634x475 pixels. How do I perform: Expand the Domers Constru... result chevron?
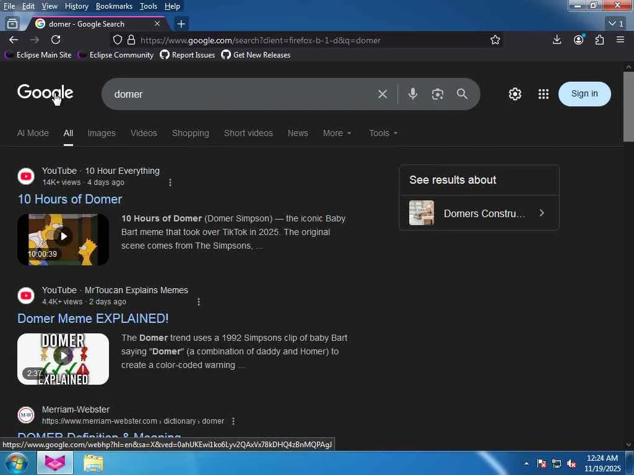542,213
